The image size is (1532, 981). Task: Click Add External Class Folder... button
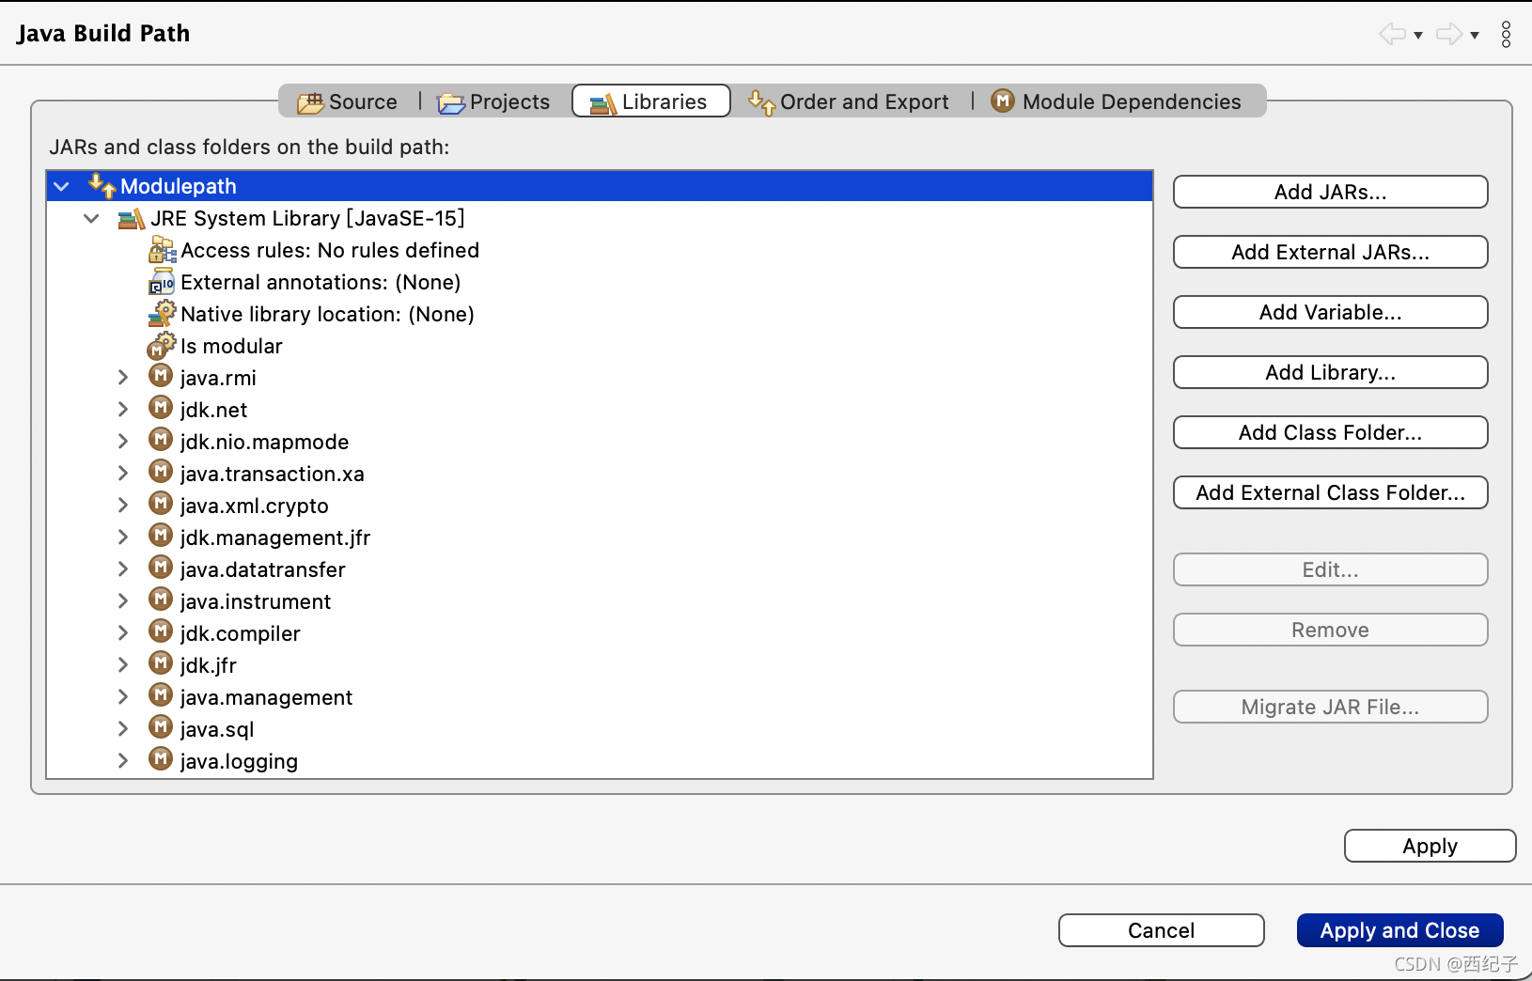[1330, 492]
